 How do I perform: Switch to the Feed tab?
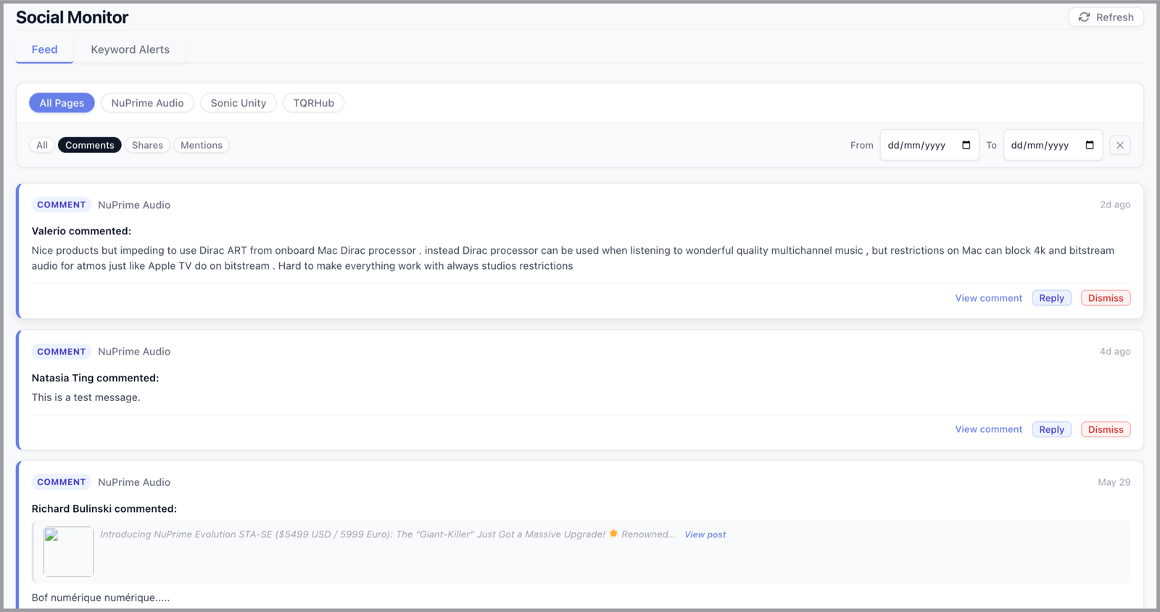[44, 49]
